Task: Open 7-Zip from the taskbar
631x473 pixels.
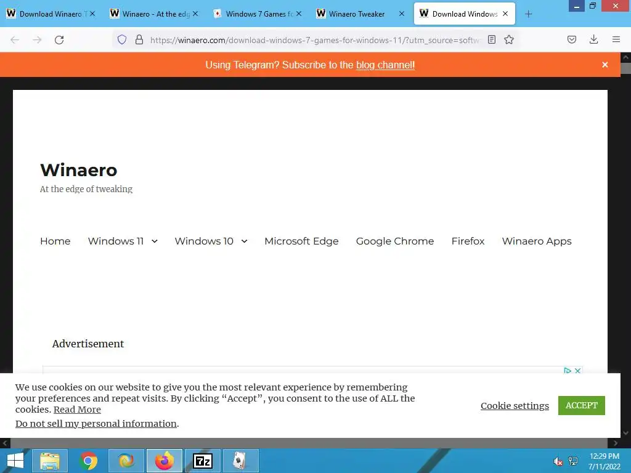Action: pyautogui.click(x=203, y=461)
